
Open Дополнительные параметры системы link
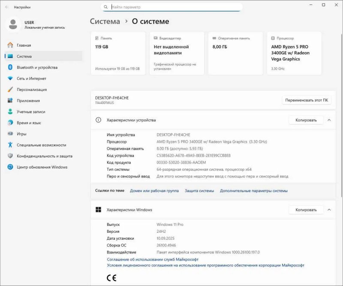[x=254, y=191]
